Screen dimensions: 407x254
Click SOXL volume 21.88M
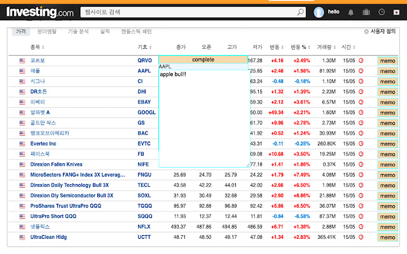click(328, 196)
